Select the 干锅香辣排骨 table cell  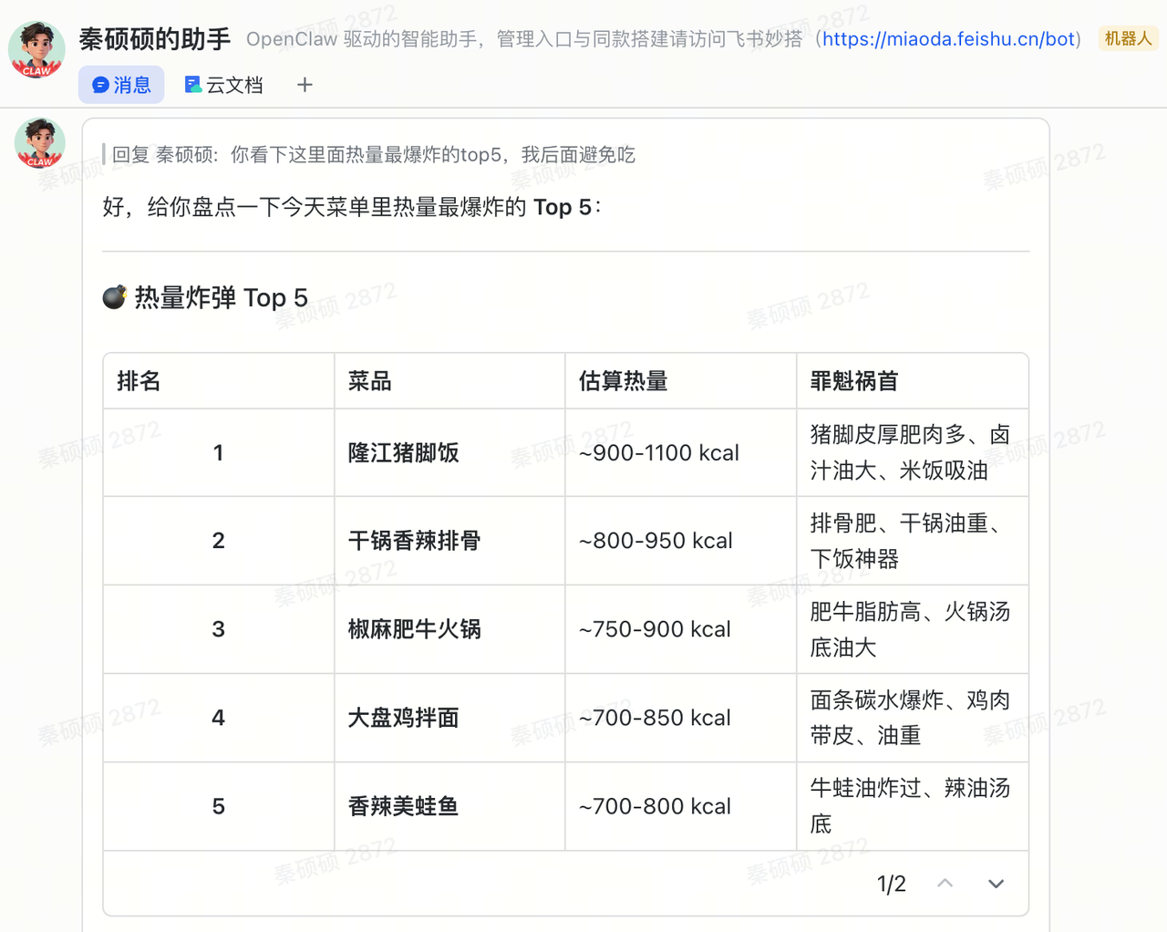pos(415,541)
